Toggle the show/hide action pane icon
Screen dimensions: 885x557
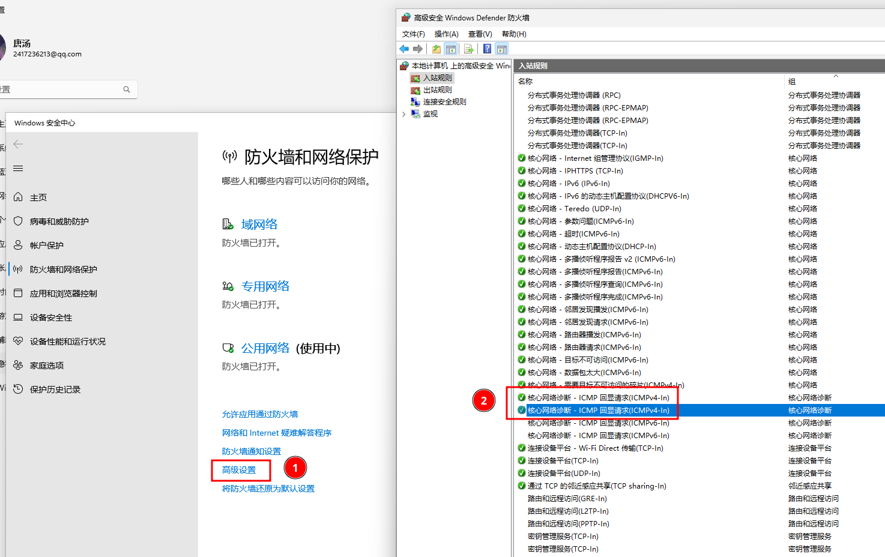[502, 49]
